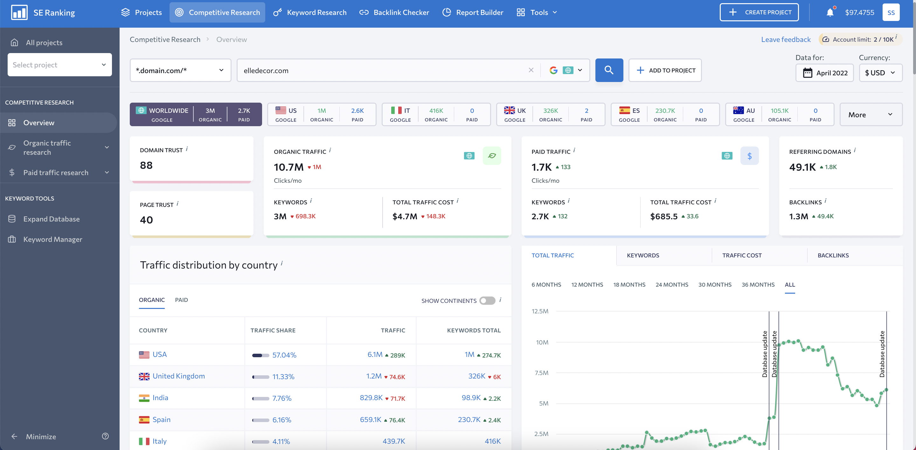The height and width of the screenshot is (450, 916).
Task: Click the Show Continents info icon
Action: 500,300
